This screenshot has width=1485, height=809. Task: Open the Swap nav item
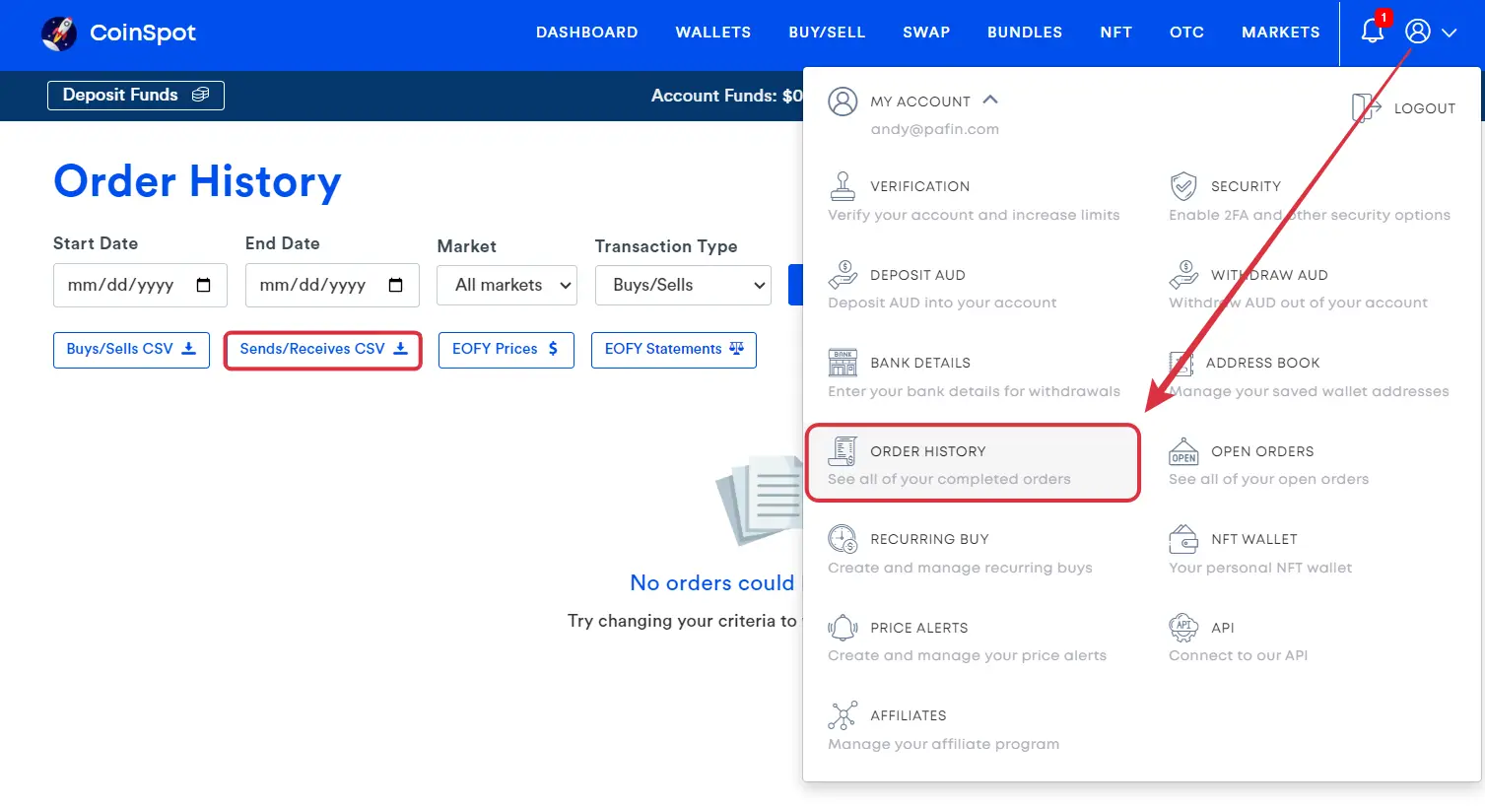(926, 33)
